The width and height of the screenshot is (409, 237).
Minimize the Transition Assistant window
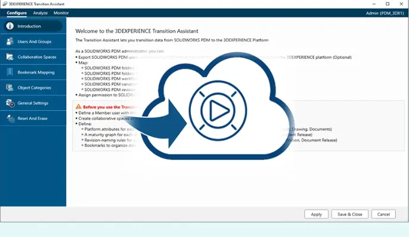[x=374, y=4]
